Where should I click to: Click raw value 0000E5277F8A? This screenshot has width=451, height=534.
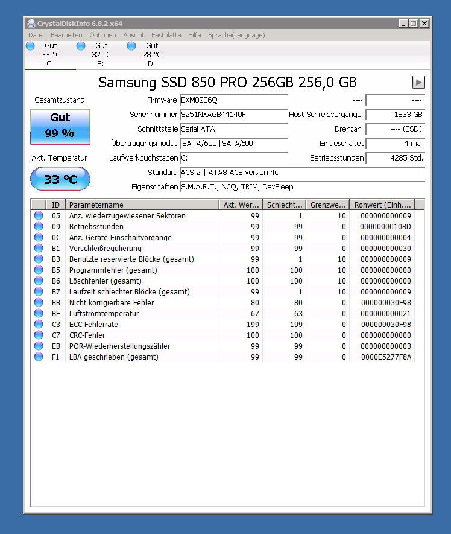click(x=386, y=357)
